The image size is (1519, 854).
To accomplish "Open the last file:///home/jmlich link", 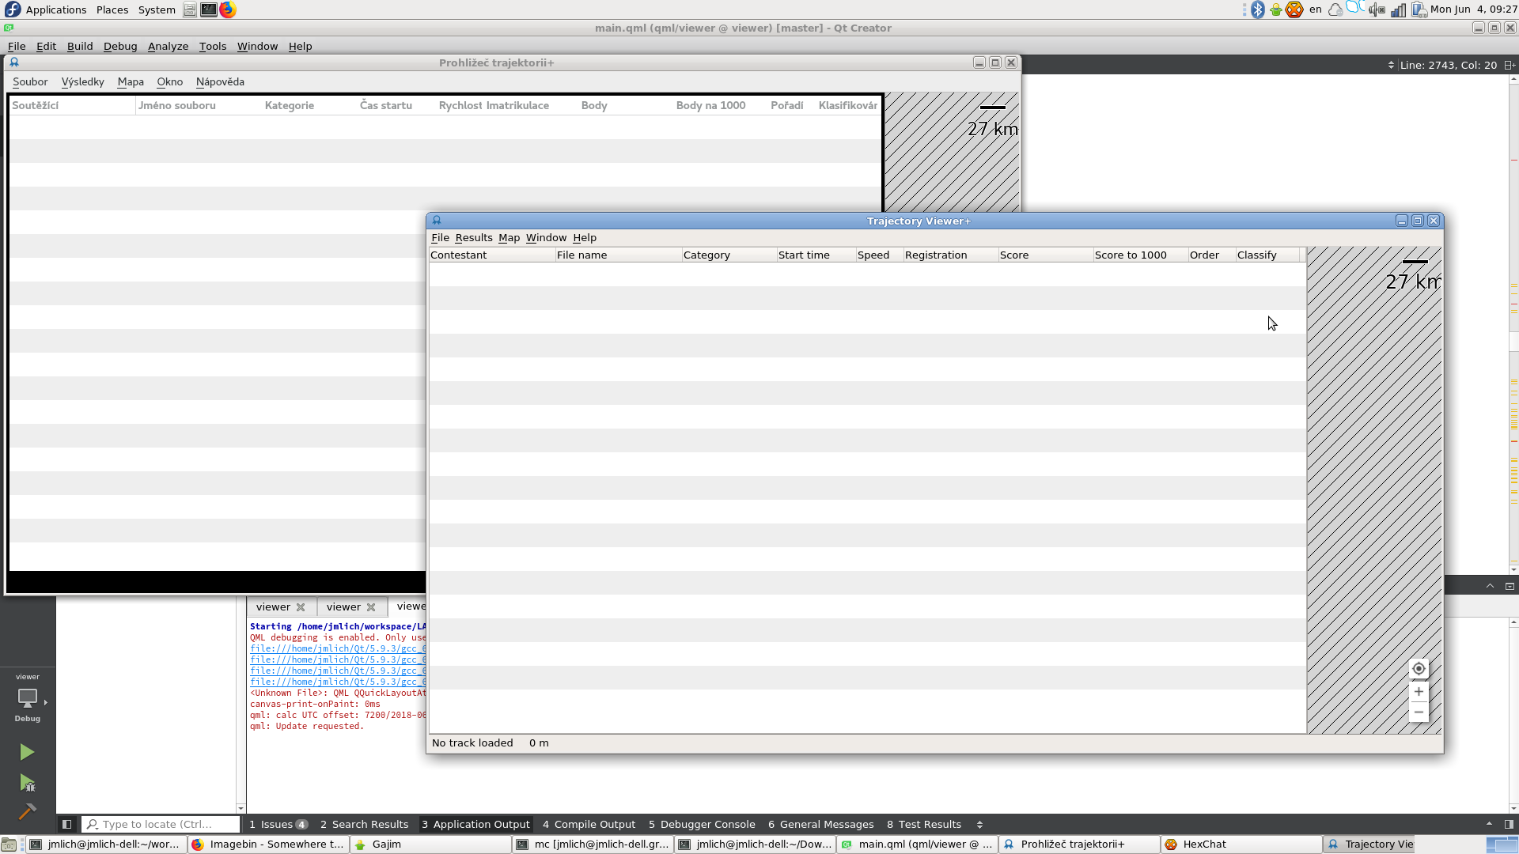I will pos(338,682).
